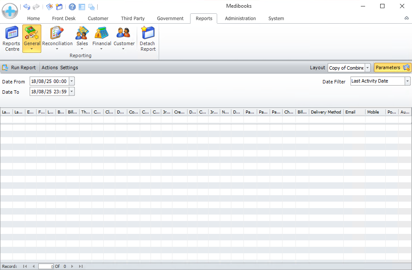
Task: Open the Reports Centre
Action: [x=12, y=39]
